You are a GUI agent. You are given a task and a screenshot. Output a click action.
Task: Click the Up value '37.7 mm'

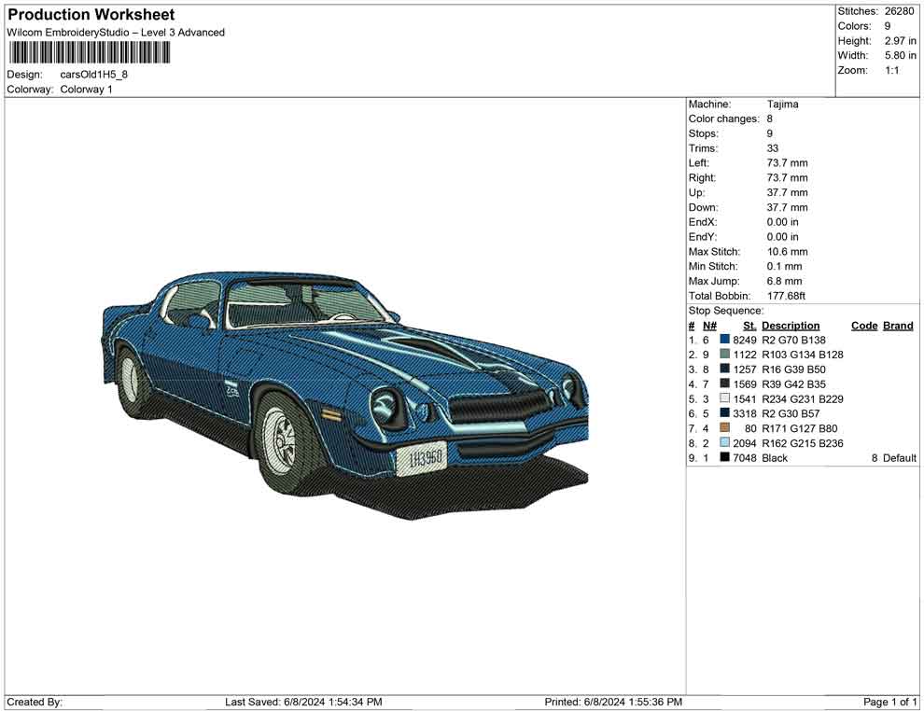point(788,192)
